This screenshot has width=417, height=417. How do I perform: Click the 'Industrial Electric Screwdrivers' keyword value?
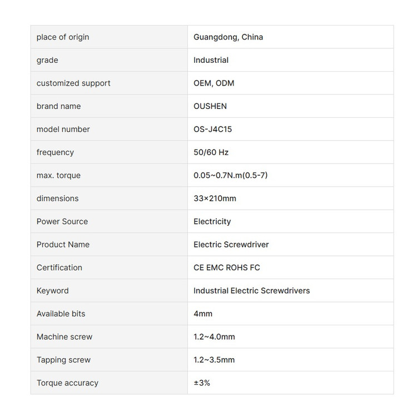pos(251,291)
